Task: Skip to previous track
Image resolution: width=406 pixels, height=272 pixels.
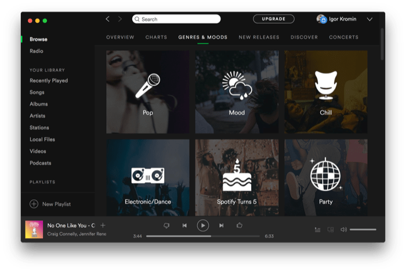Action: pyautogui.click(x=184, y=226)
